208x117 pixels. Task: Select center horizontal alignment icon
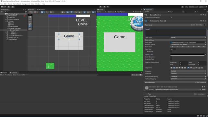pyautogui.click(x=174, y=68)
